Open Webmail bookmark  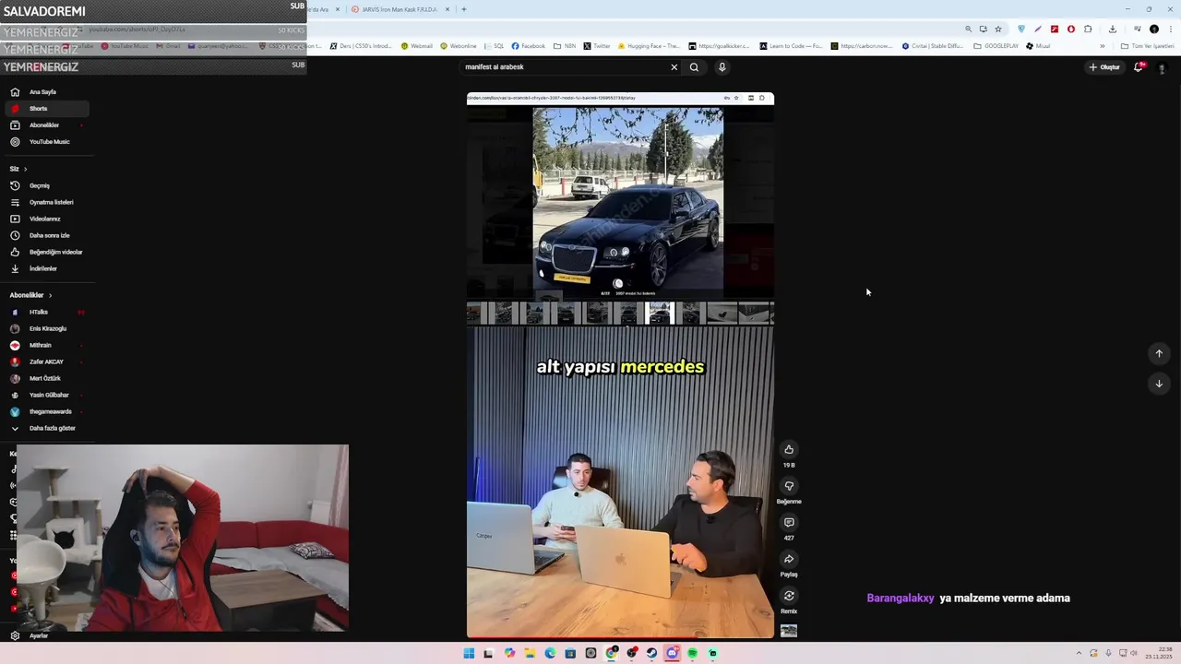[416, 45]
